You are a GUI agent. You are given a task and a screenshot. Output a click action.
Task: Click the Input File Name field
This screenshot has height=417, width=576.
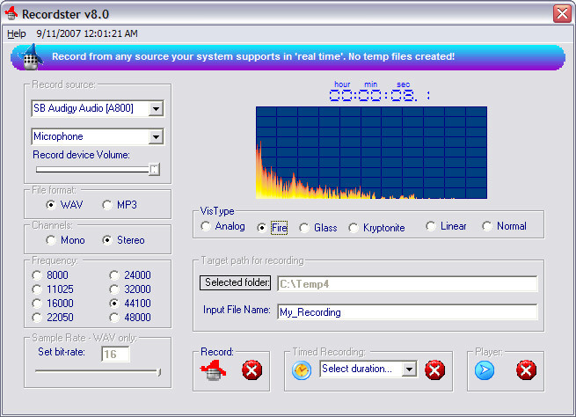click(407, 312)
